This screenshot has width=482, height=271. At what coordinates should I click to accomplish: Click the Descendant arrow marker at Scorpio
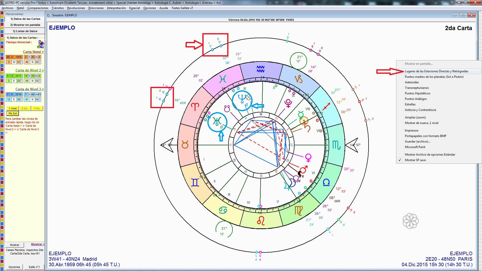351,145
